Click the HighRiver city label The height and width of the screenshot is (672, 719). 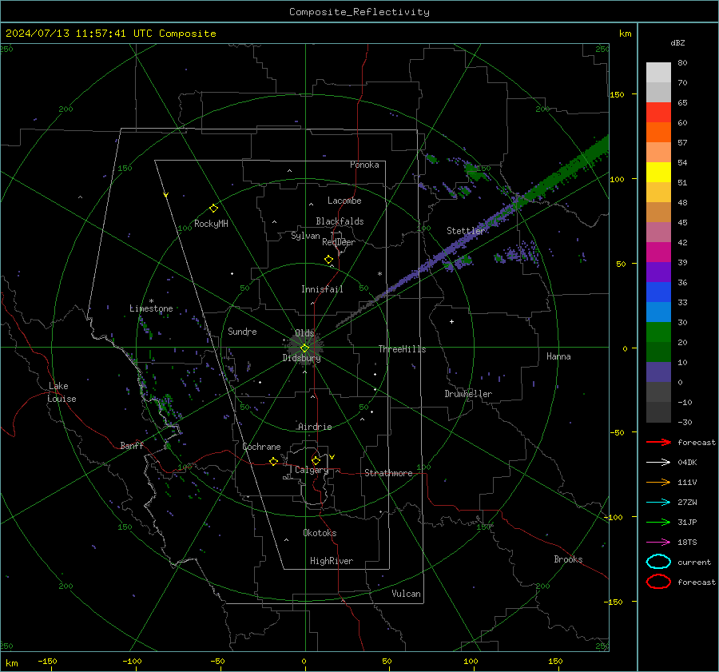[x=332, y=561]
